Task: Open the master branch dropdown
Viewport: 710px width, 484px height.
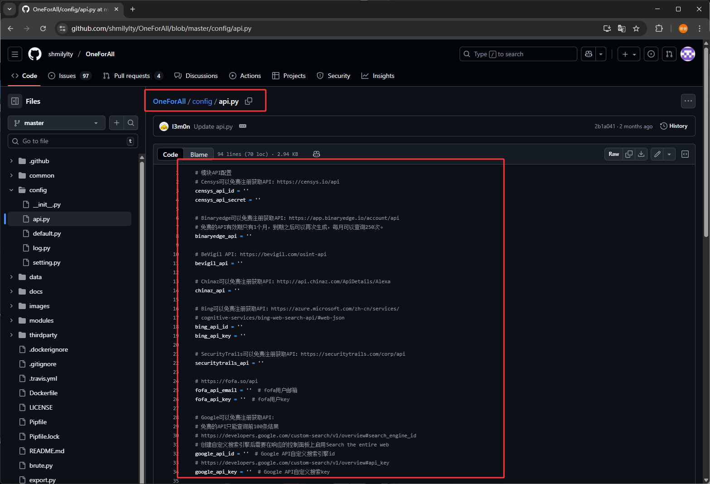Action: (57, 123)
